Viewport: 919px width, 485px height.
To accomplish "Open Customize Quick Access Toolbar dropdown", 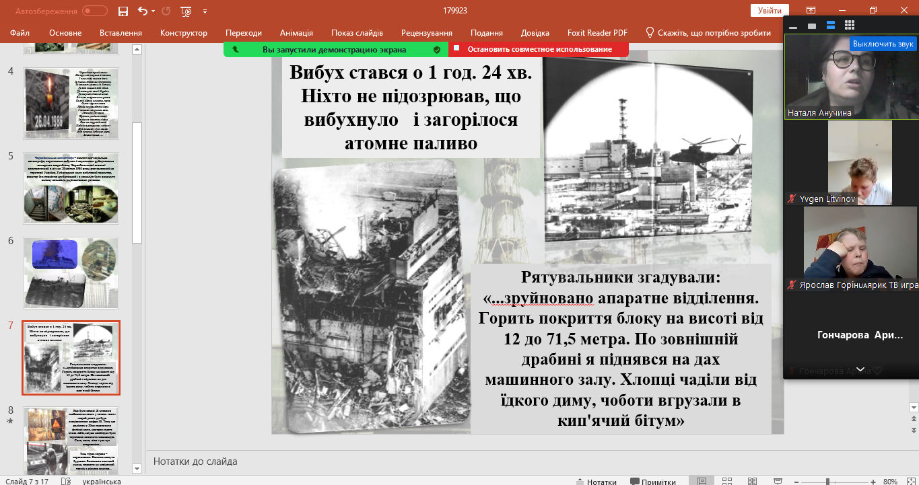I will (x=205, y=11).
